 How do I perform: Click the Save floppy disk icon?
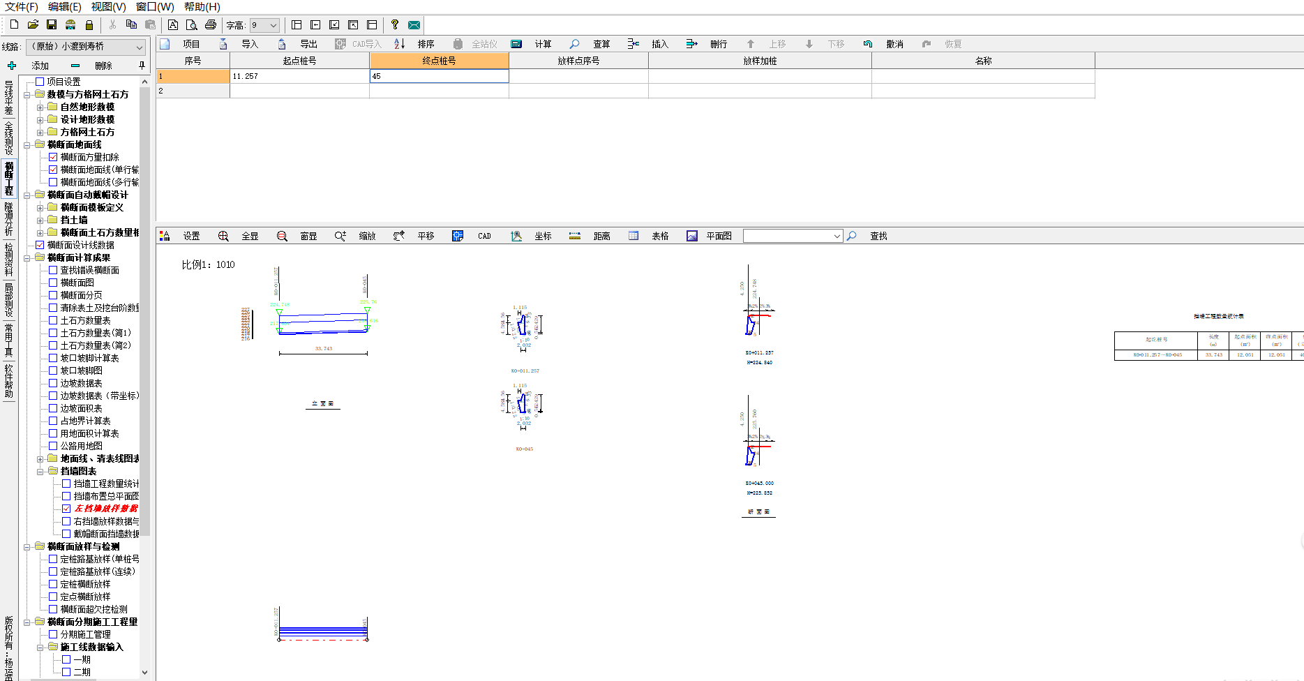tap(52, 24)
